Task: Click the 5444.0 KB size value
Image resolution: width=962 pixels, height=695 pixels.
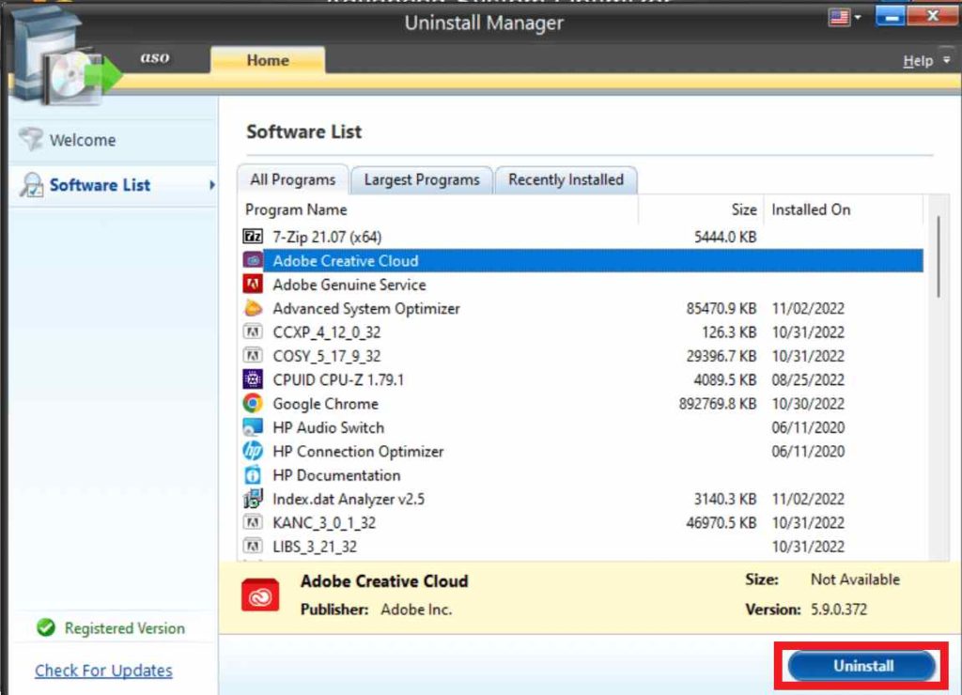Action: click(x=725, y=237)
